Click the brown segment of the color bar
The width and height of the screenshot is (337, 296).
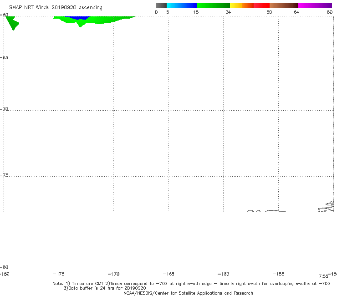pos(284,5)
